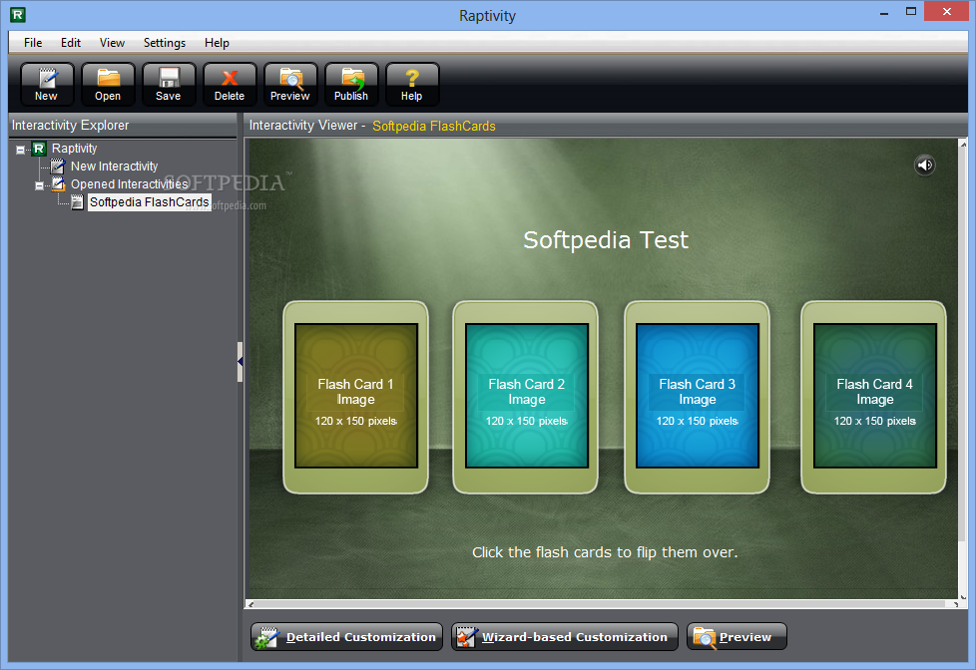
Task: Mute sound with the speaker icon
Action: 925,165
